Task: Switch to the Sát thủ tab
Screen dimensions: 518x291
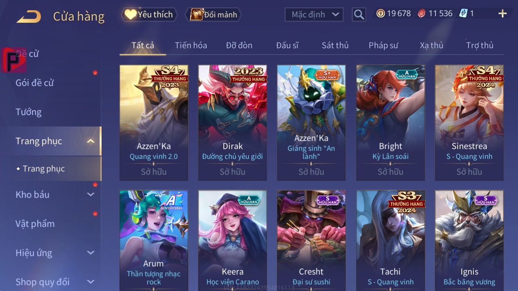Action: [x=335, y=45]
